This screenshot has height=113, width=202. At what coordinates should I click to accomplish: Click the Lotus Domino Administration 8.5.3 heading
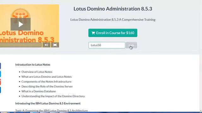pos(113,9)
